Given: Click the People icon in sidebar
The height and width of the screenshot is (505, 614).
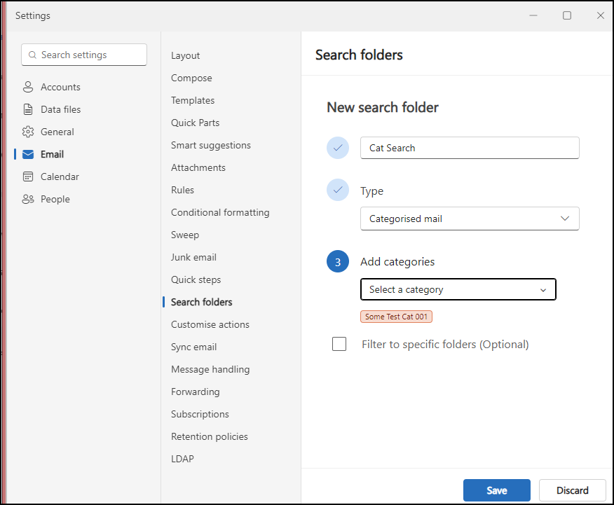Looking at the screenshot, I should point(28,199).
